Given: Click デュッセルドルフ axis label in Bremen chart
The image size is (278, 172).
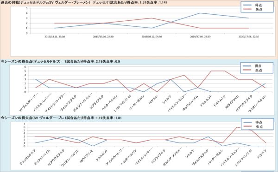Looking at the screenshot, I should click(28, 158).
